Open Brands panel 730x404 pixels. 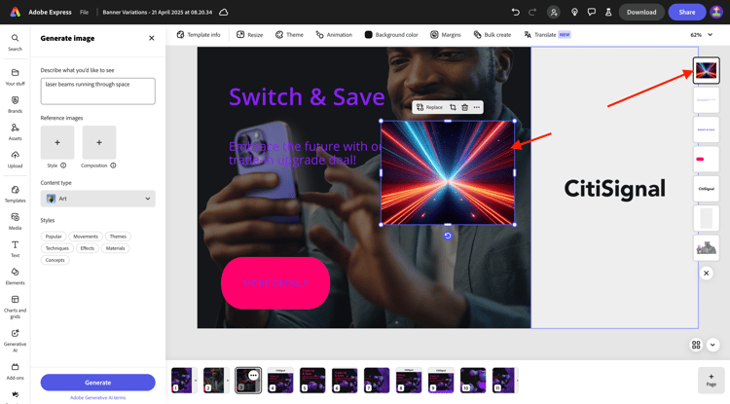tap(15, 104)
